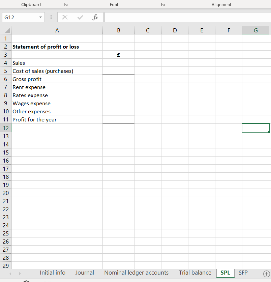View the Nominal ledger accounts sheet
The width and height of the screenshot is (271, 282).
pyautogui.click(x=136, y=273)
